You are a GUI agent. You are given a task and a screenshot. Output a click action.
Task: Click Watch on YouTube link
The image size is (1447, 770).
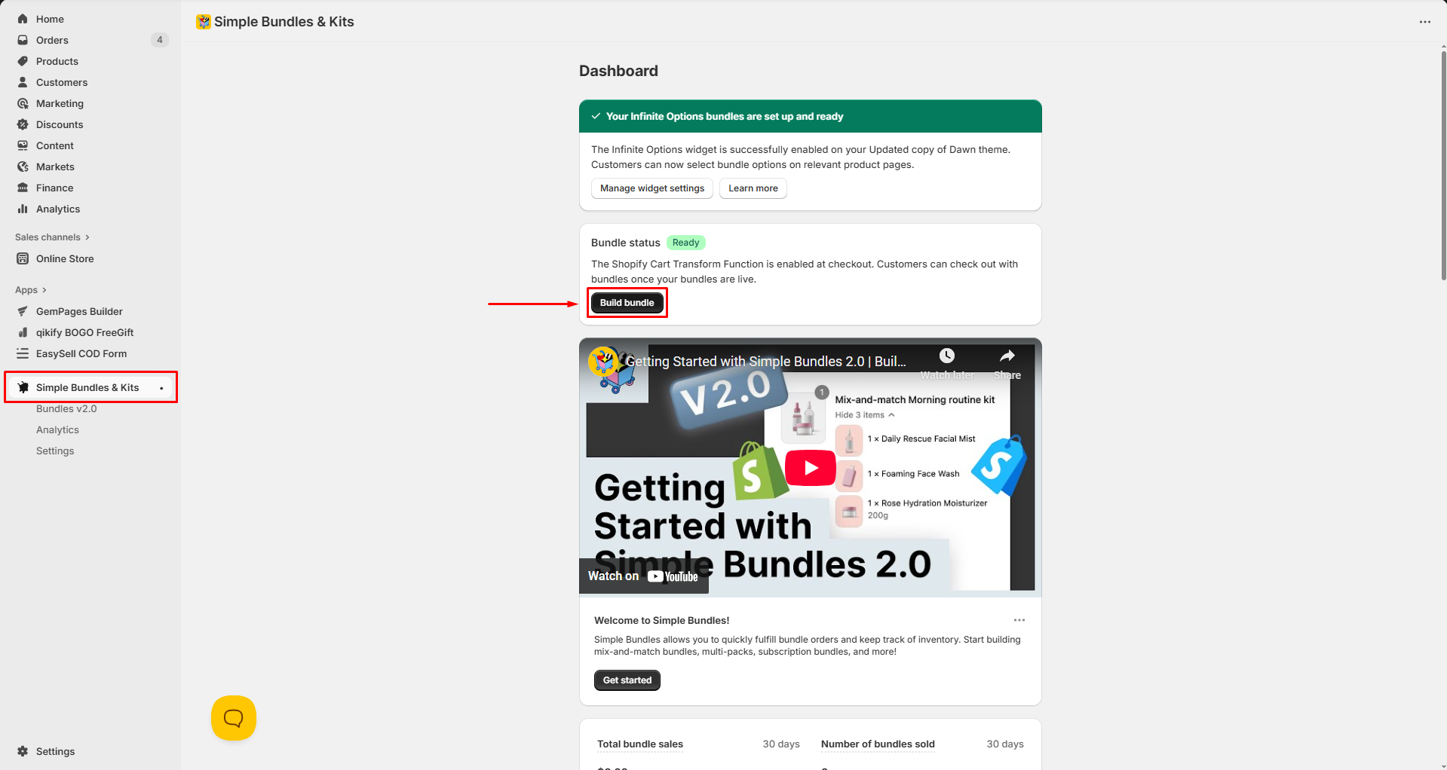(x=643, y=576)
